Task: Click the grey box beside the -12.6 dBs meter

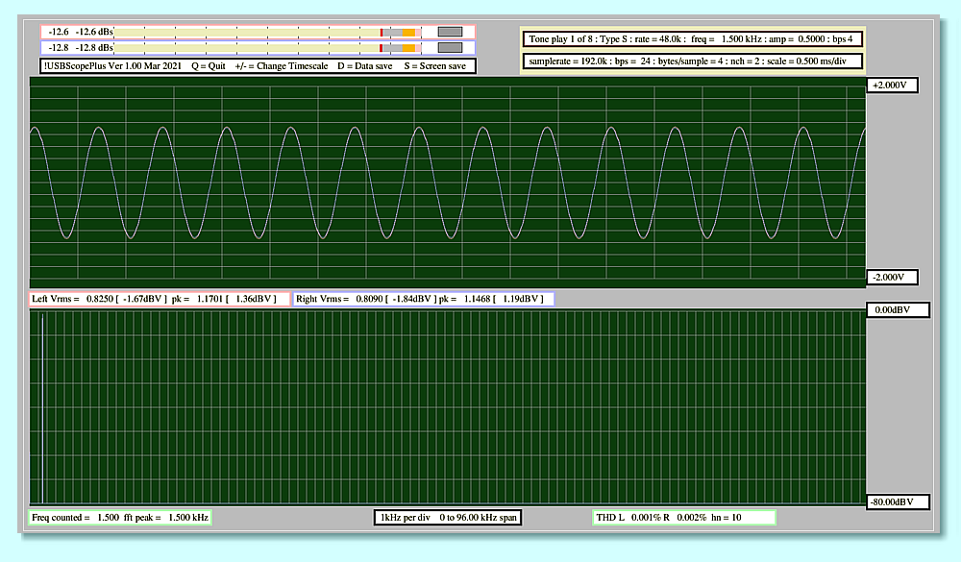Action: click(450, 32)
